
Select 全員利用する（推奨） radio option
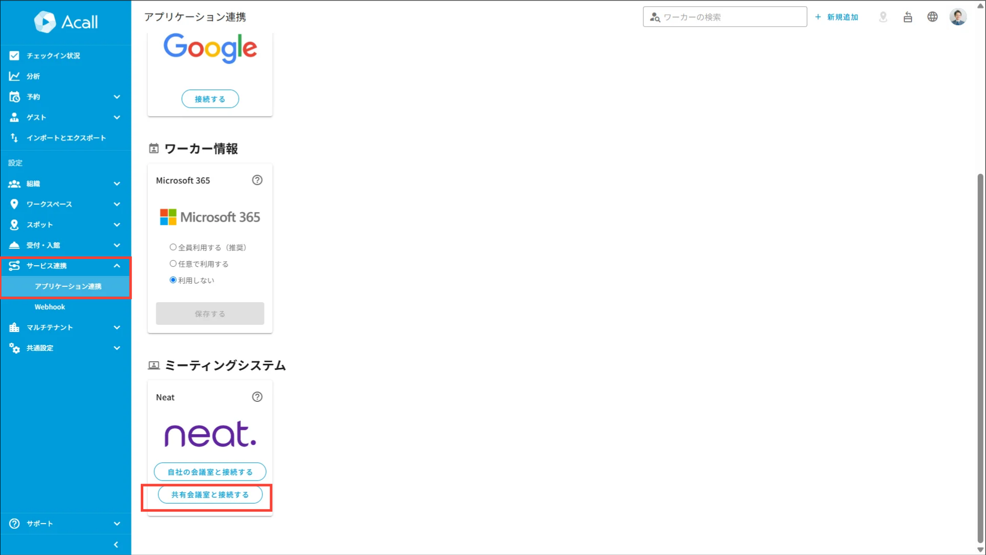(173, 247)
